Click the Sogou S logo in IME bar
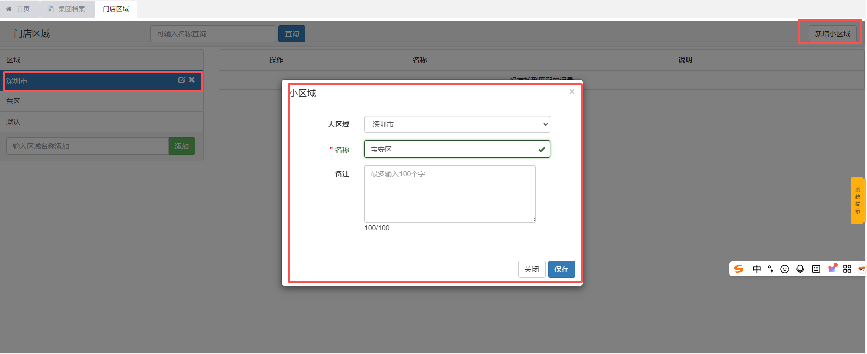This screenshot has height=354, width=867. (x=739, y=269)
